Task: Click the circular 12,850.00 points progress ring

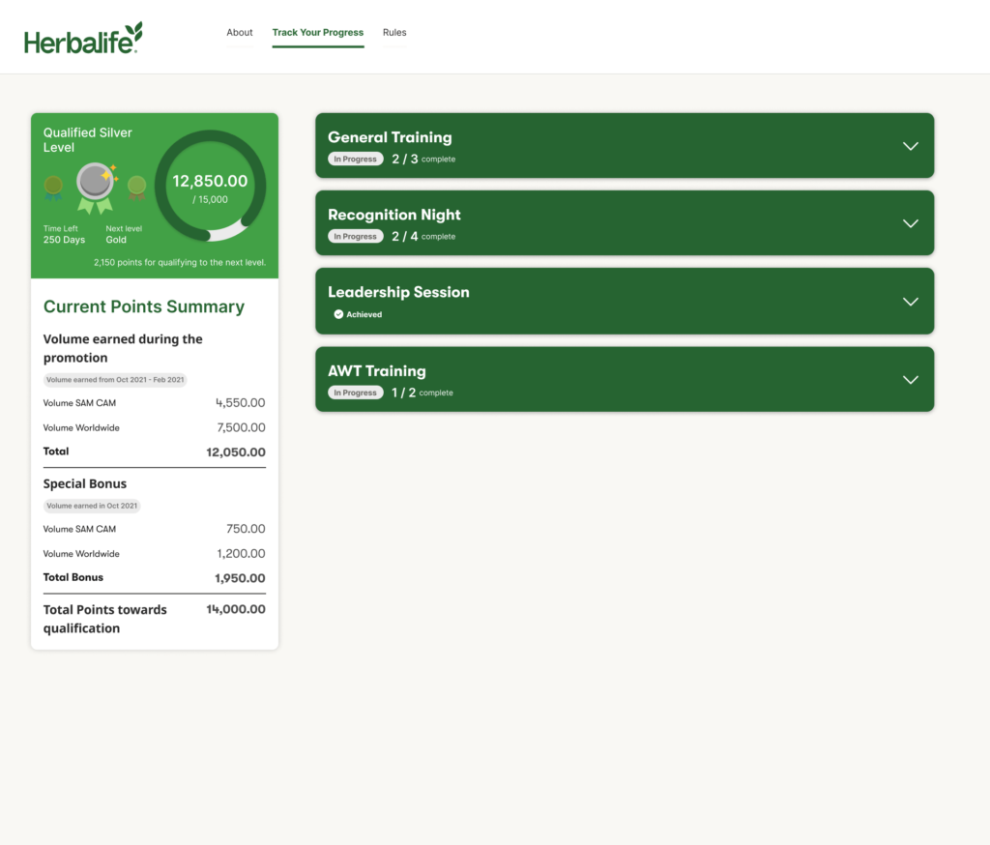Action: (210, 186)
